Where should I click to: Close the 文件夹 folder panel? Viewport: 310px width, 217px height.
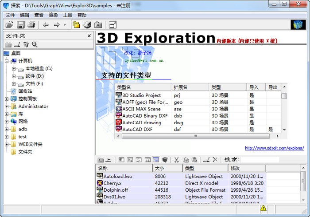click(89, 36)
